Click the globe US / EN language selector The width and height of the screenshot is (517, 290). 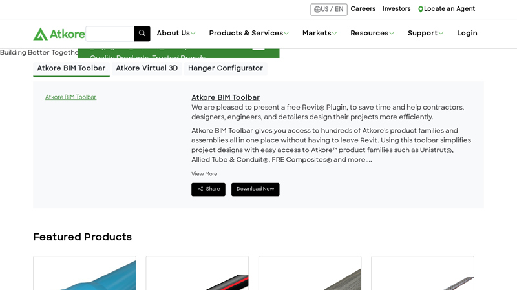click(328, 10)
